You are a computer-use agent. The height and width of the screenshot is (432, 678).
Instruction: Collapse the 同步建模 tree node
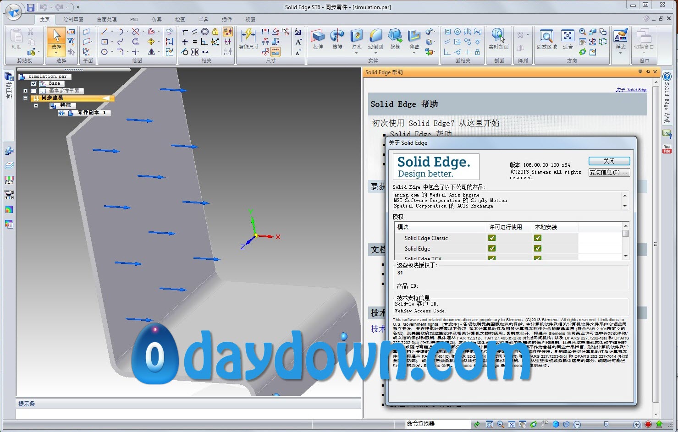[26, 98]
